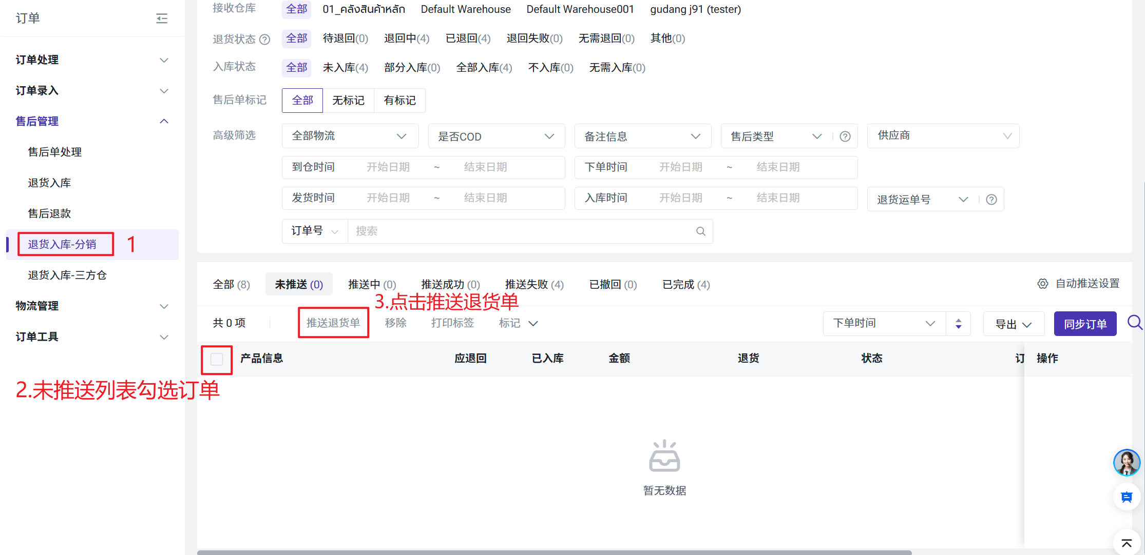Select 有标记 in 售后单标记 options
The width and height of the screenshot is (1145, 555).
[399, 101]
